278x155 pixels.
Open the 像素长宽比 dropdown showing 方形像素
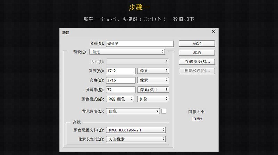tap(136, 139)
